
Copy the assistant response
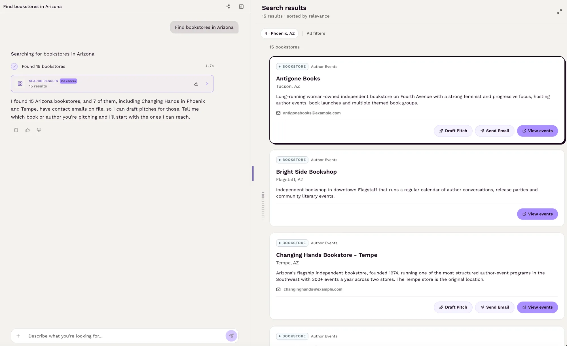(x=16, y=130)
